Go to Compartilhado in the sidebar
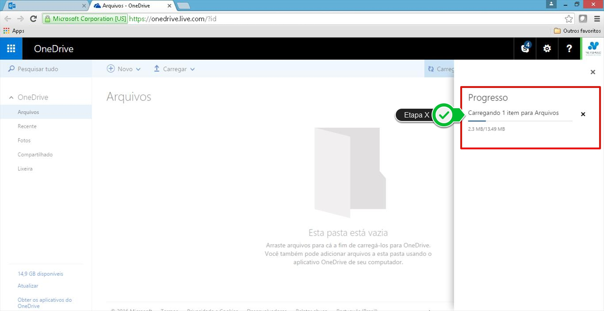This screenshot has width=604, height=311. coord(35,155)
